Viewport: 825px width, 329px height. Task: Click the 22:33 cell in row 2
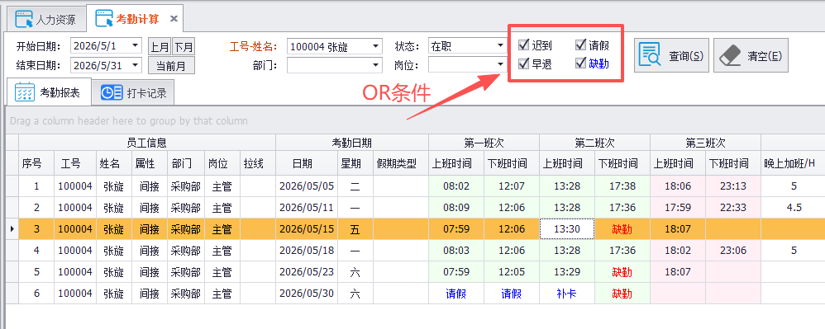[733, 207]
